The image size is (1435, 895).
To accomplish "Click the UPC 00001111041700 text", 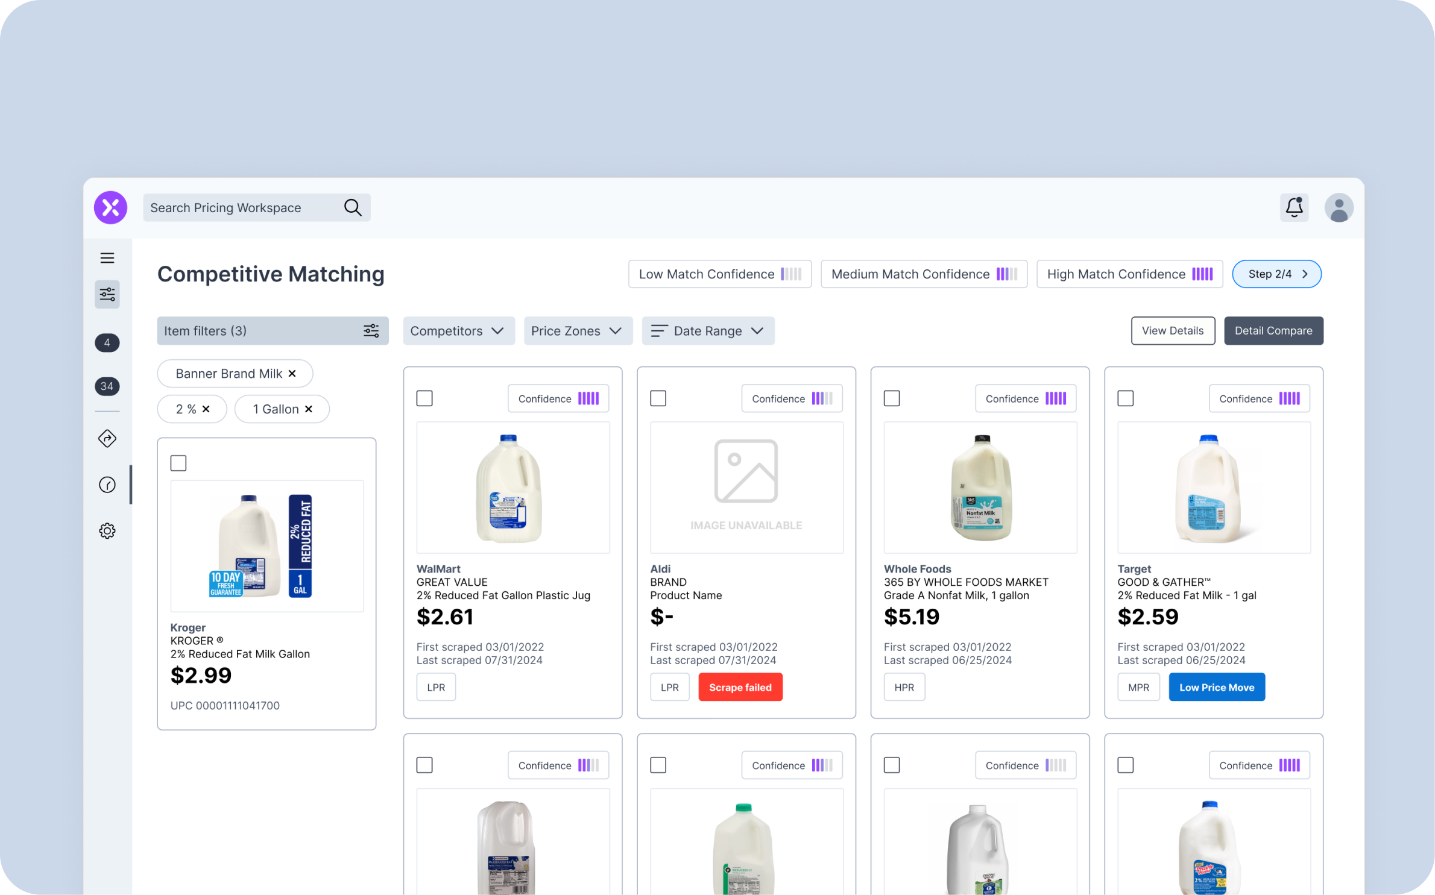I will tap(225, 705).
